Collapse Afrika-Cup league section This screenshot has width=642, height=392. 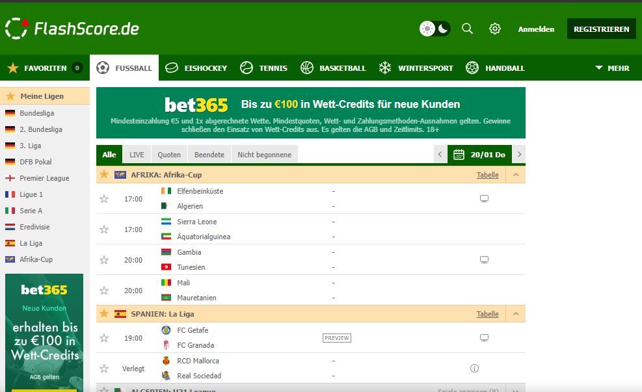516,175
